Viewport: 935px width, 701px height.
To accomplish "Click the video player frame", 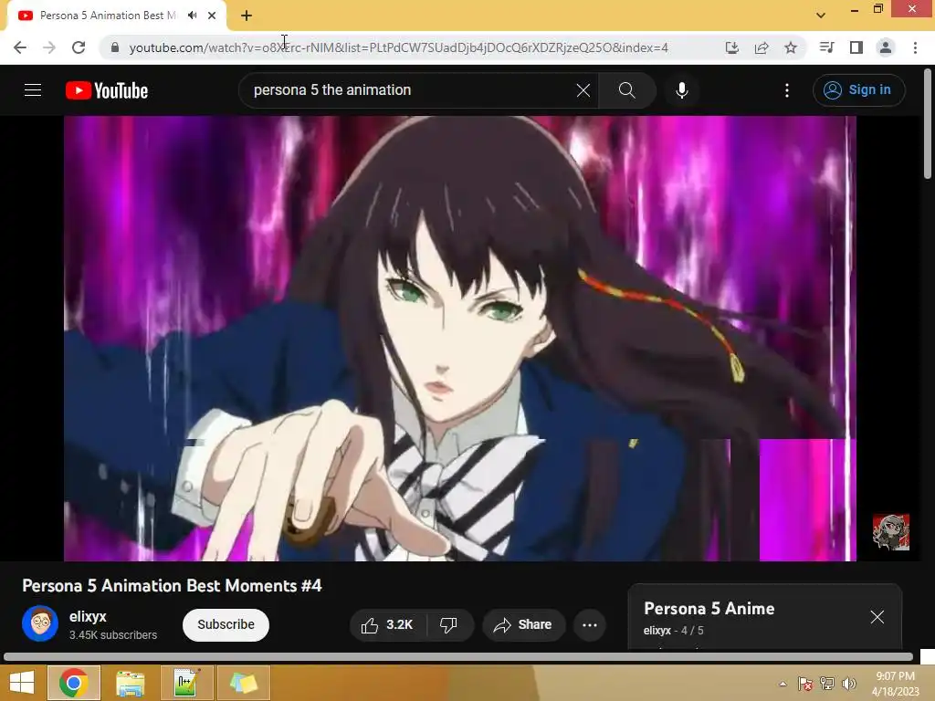I will [460, 338].
